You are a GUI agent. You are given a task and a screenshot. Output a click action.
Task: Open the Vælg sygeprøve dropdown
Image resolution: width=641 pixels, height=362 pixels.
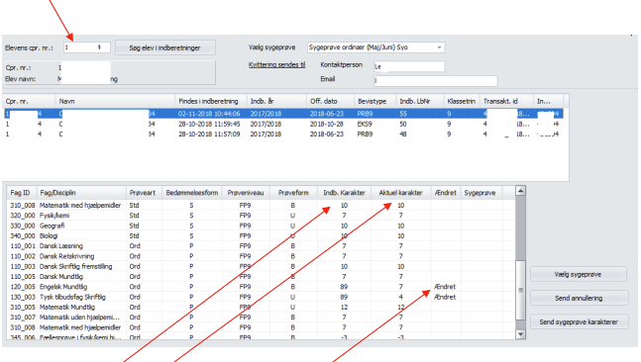click(375, 47)
